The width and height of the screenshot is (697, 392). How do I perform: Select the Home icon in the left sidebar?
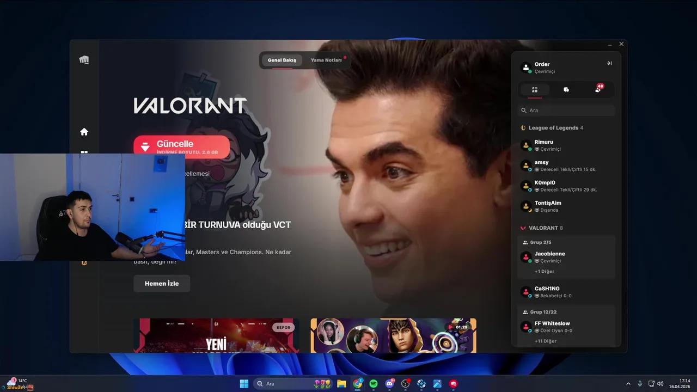point(84,132)
